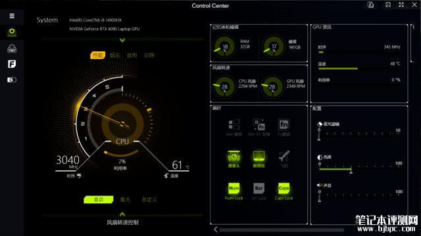Viewport: 421px width, 236px height.
Task: Toggle the Win key lock icon
Action: [x=234, y=125]
